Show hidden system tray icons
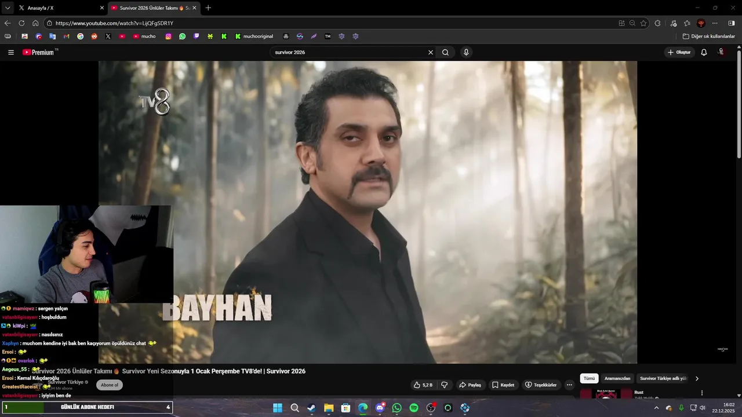742x417 pixels. pos(656,408)
